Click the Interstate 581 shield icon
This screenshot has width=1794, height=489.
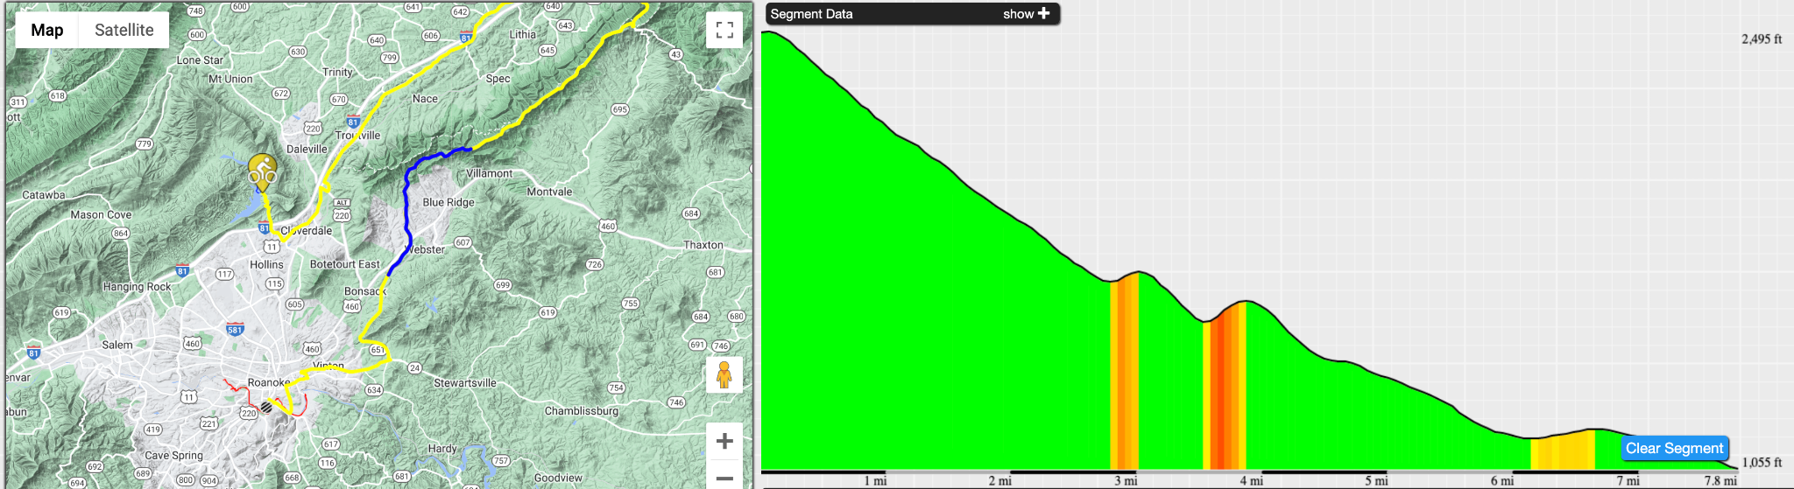point(235,329)
